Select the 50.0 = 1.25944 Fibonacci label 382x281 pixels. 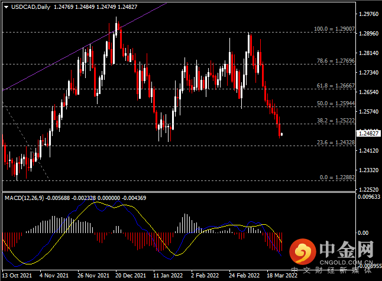point(336,104)
